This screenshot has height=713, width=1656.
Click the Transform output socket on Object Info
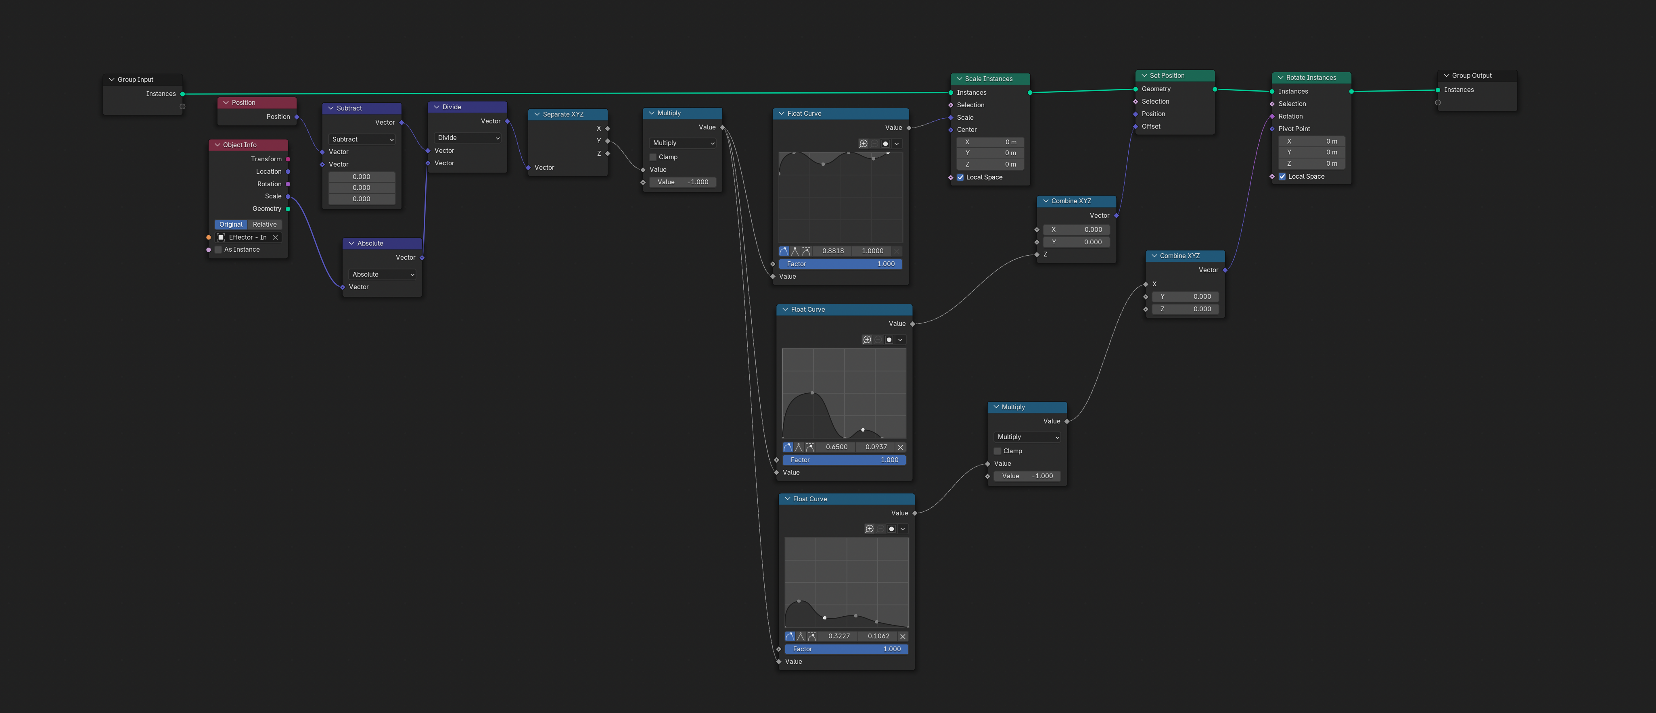[x=288, y=159]
